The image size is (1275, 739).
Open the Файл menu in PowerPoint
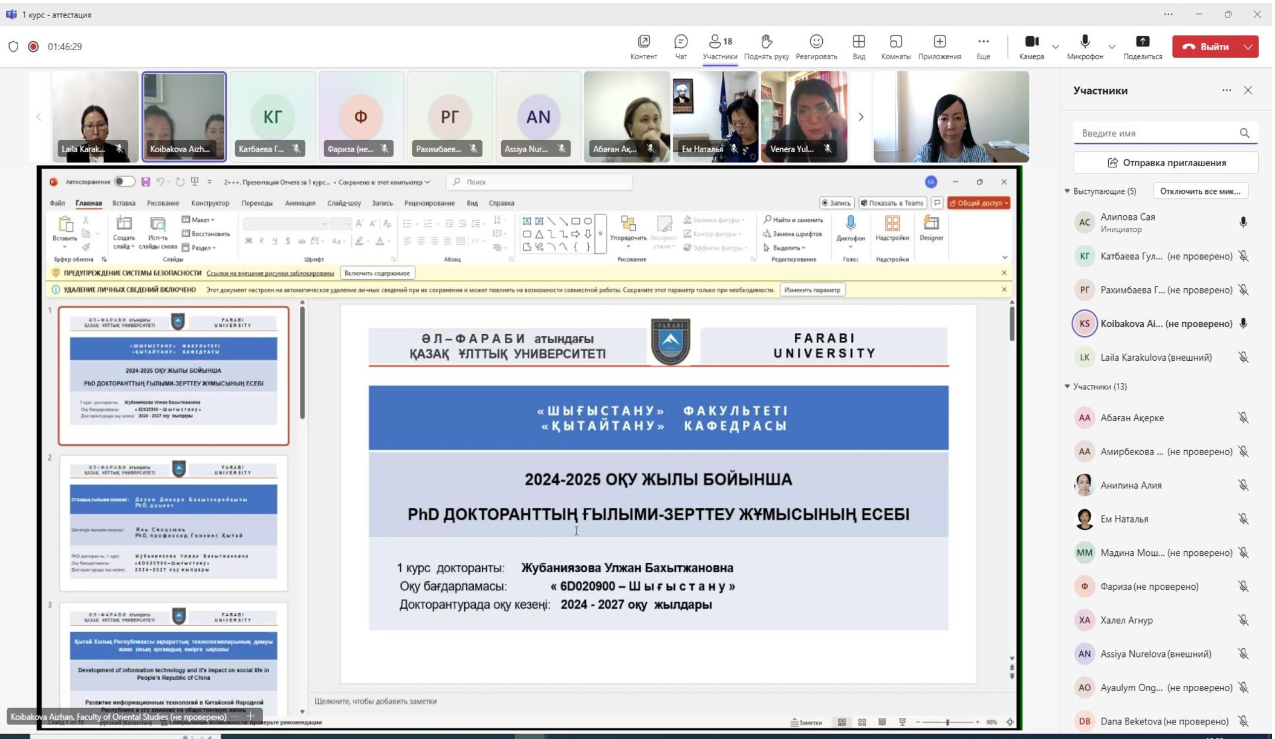coord(57,204)
